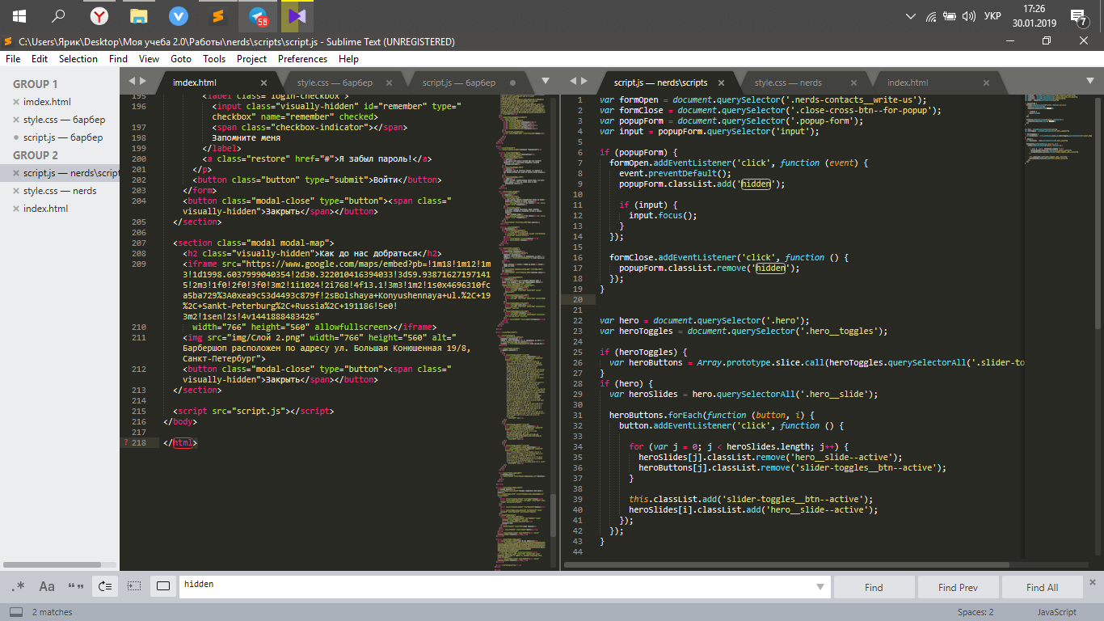
Task: Open the Goto menu
Action: [x=181, y=59]
